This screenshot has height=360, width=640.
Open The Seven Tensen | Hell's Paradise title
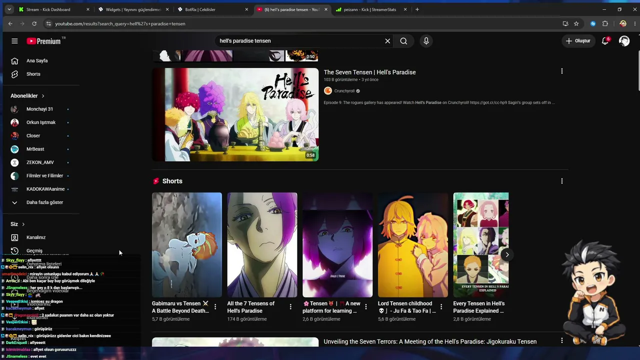point(369,72)
